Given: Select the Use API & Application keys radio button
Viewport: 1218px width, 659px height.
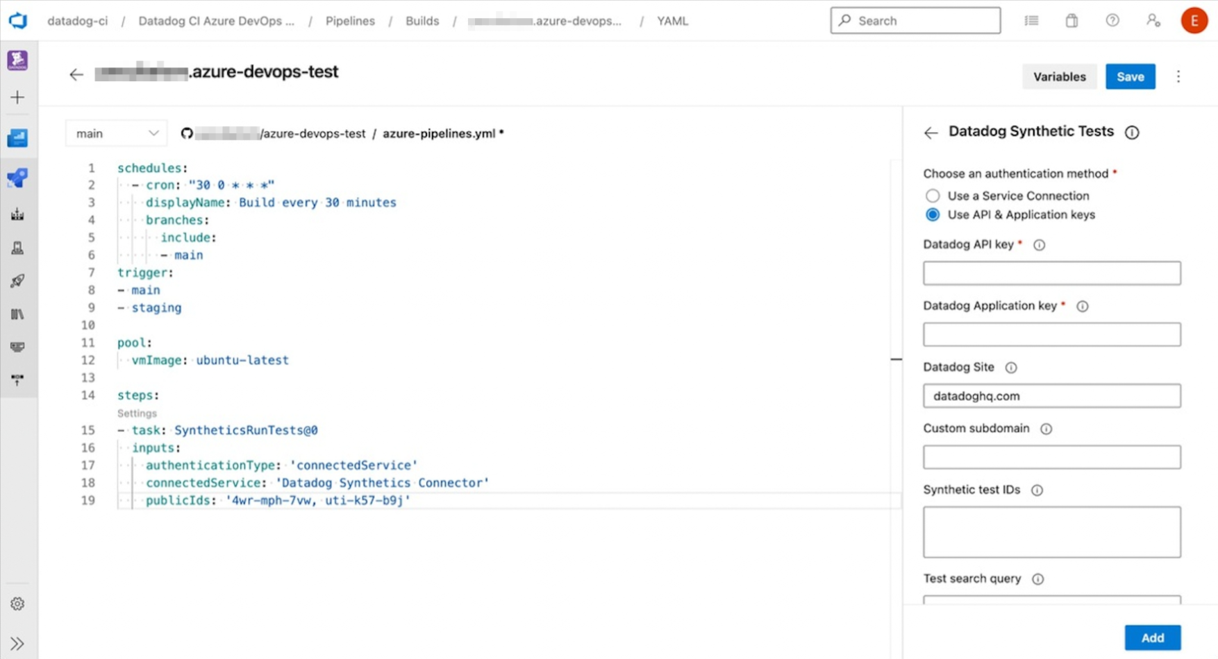Looking at the screenshot, I should click(x=933, y=215).
